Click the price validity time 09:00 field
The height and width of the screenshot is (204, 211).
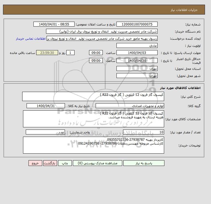click(x=96, y=61)
